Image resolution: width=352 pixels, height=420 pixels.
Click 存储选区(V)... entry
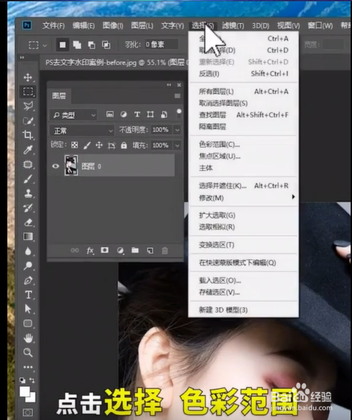pos(244,292)
